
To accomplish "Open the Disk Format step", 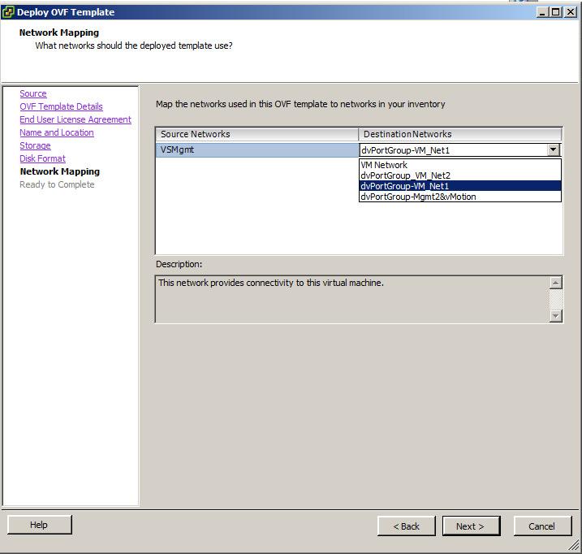I will pyautogui.click(x=43, y=158).
